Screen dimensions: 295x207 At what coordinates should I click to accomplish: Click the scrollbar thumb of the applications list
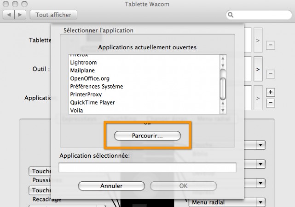click(223, 89)
